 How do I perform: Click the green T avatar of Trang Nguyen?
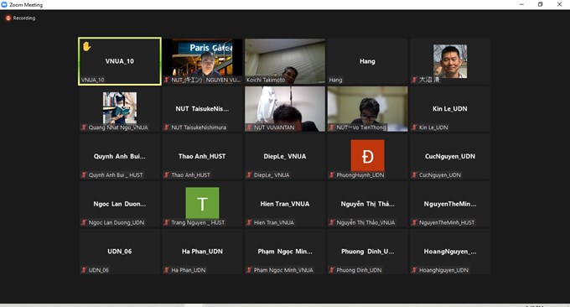pyautogui.click(x=202, y=203)
